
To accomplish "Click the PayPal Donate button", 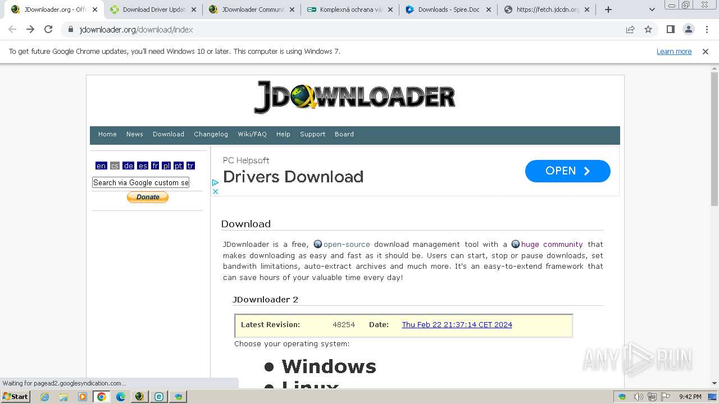I will coord(148,197).
